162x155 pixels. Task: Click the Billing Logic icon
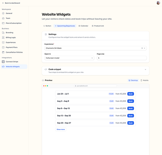coord(3,37)
